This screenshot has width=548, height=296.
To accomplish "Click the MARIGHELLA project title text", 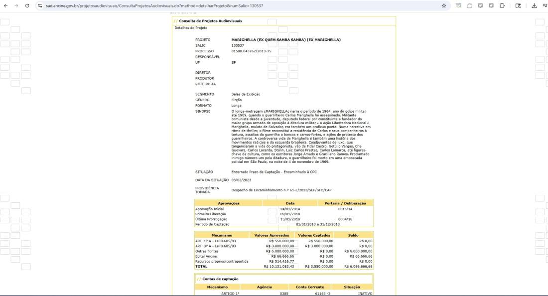I will [x=289, y=39].
